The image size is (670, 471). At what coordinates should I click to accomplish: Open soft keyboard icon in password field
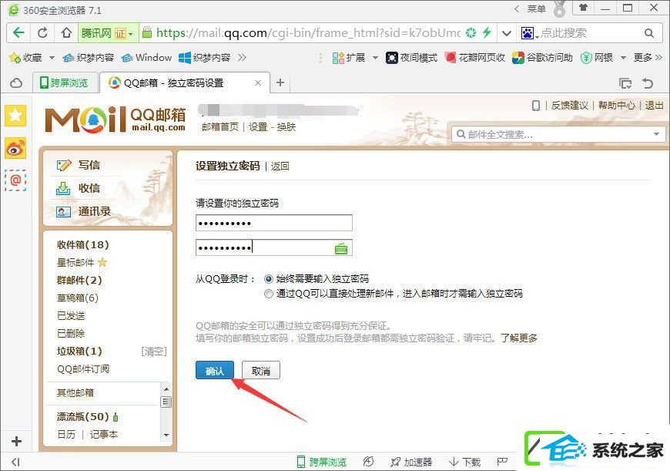point(341,248)
